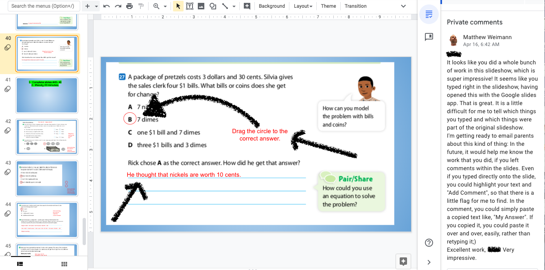Select the Text box tool

pyautogui.click(x=189, y=6)
